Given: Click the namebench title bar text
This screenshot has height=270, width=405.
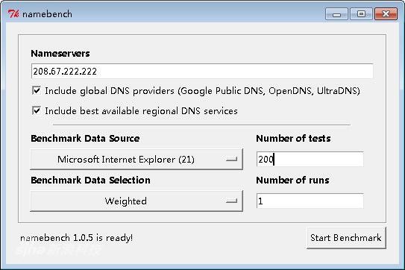Looking at the screenshot, I should click(x=47, y=14).
